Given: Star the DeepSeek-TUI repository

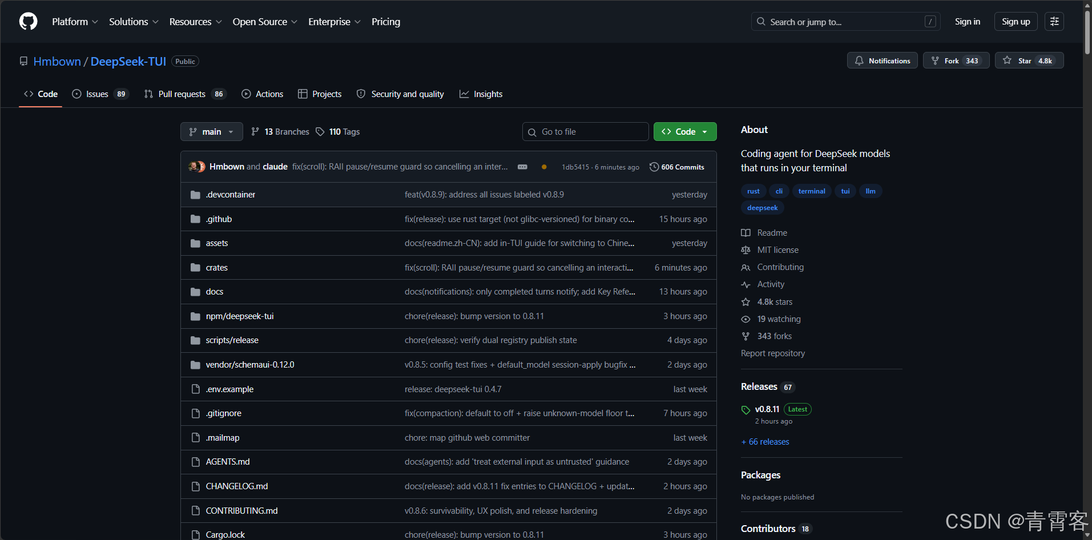Looking at the screenshot, I should 1029,61.
